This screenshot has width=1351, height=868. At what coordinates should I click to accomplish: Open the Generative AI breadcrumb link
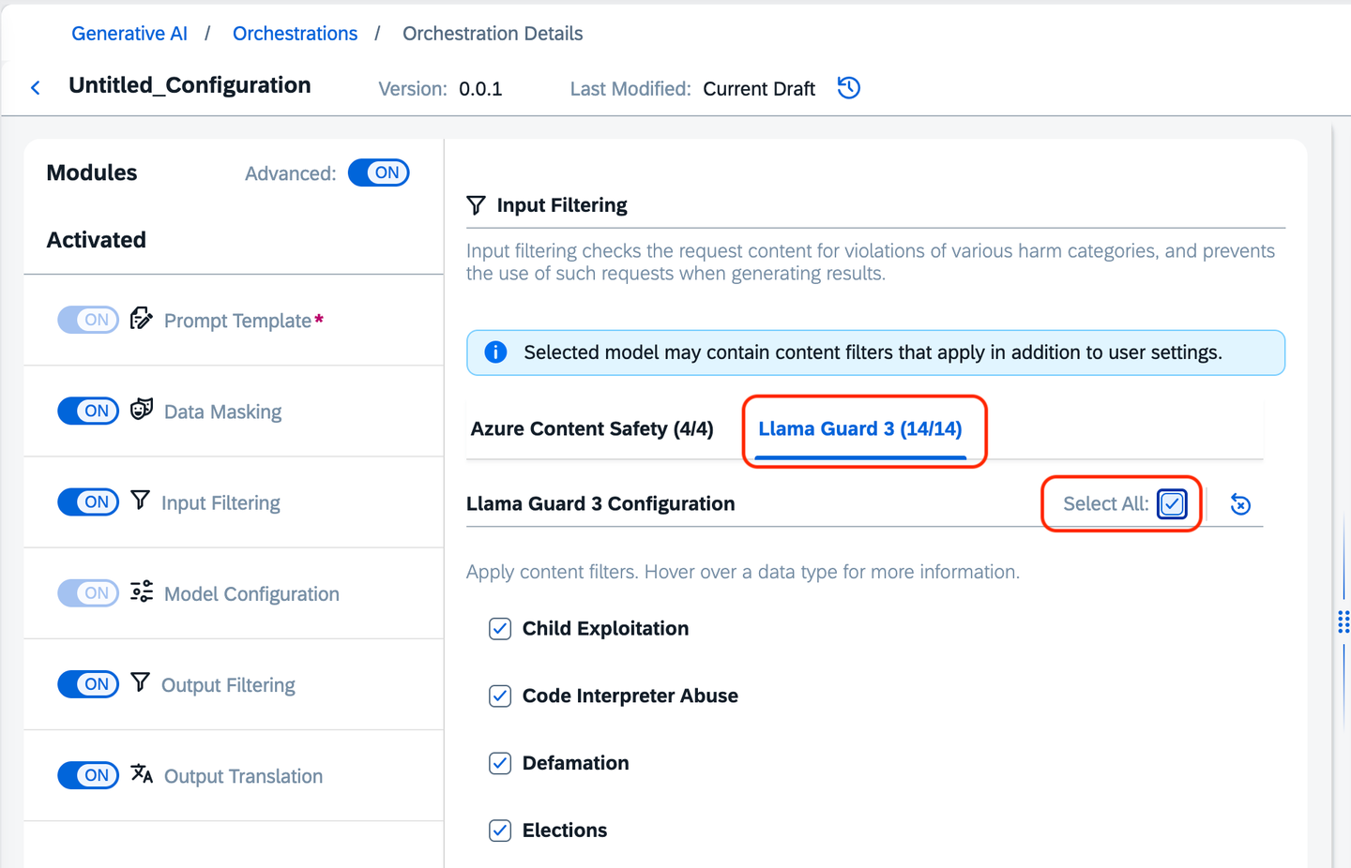(x=129, y=34)
